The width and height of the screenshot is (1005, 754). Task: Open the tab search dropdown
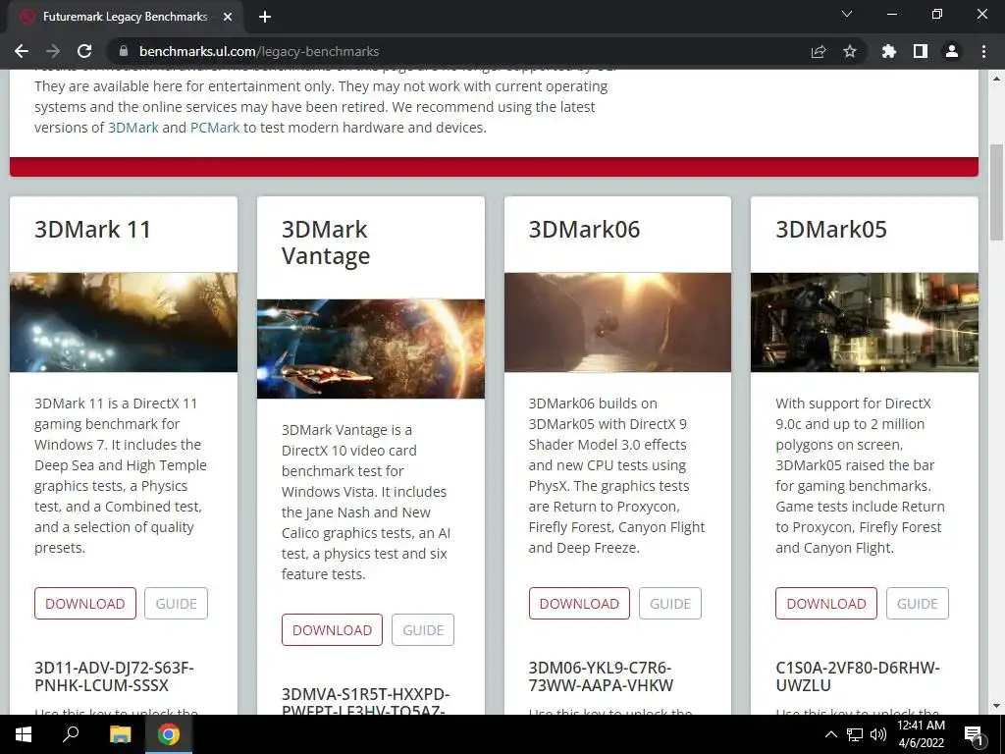pyautogui.click(x=847, y=14)
